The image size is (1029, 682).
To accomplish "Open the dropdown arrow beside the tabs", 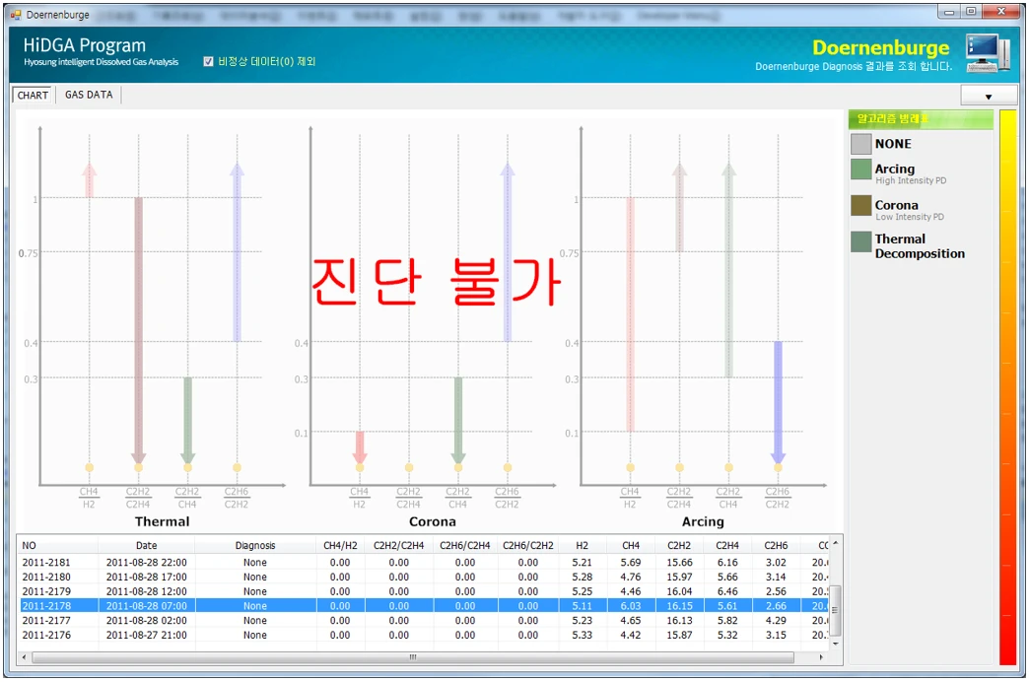I will click(x=989, y=97).
